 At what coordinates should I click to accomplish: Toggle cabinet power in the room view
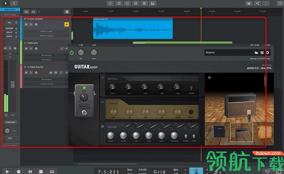pyautogui.click(x=209, y=77)
